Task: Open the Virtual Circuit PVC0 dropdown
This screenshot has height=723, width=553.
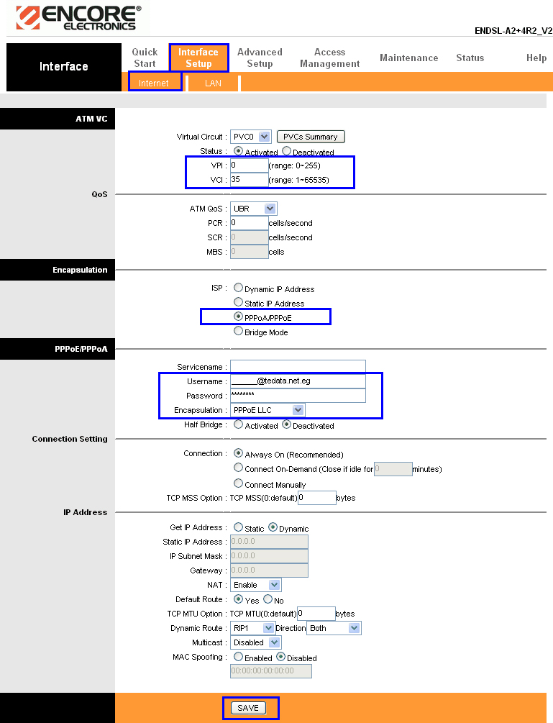Action: [x=251, y=137]
